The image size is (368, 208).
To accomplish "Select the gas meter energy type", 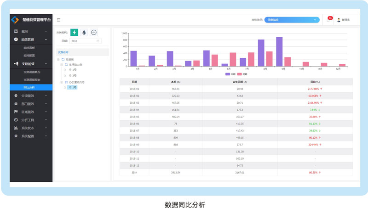I will pos(94,32).
